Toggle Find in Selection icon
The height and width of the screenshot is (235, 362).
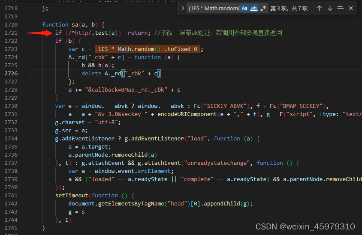(x=340, y=8)
